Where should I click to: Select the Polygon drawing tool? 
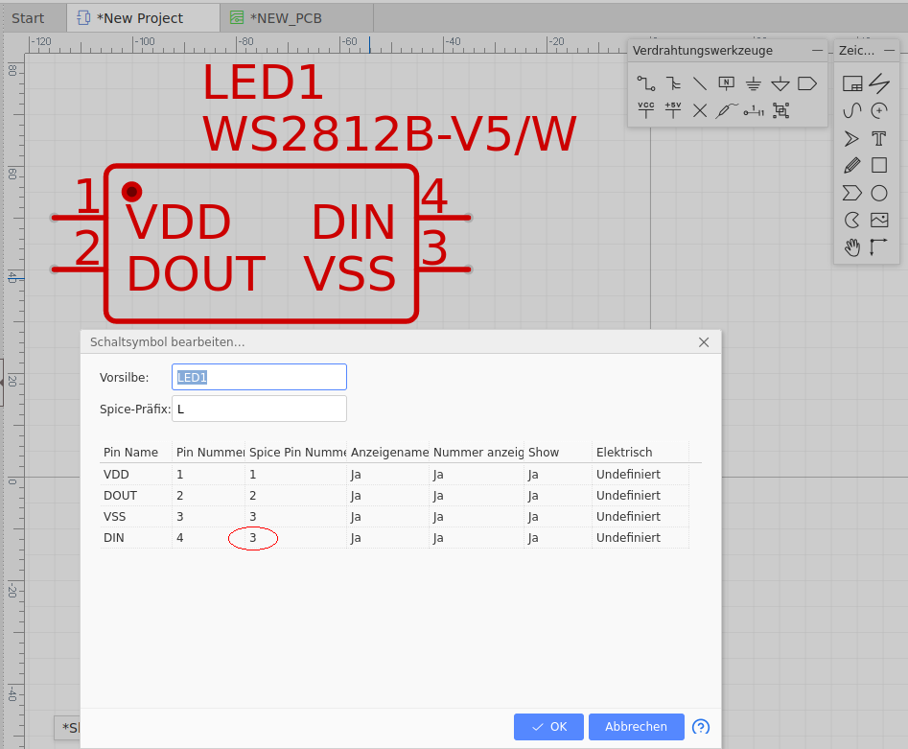pyautogui.click(x=851, y=193)
